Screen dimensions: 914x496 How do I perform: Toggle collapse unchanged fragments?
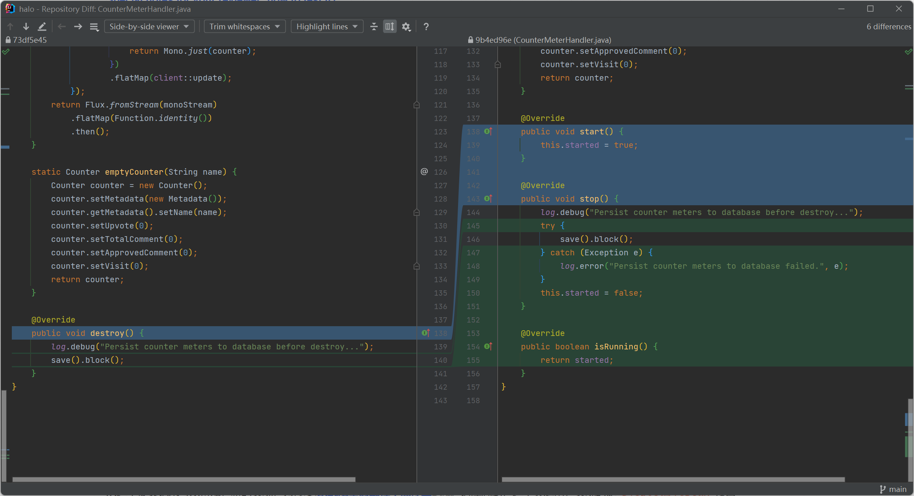pyautogui.click(x=374, y=26)
